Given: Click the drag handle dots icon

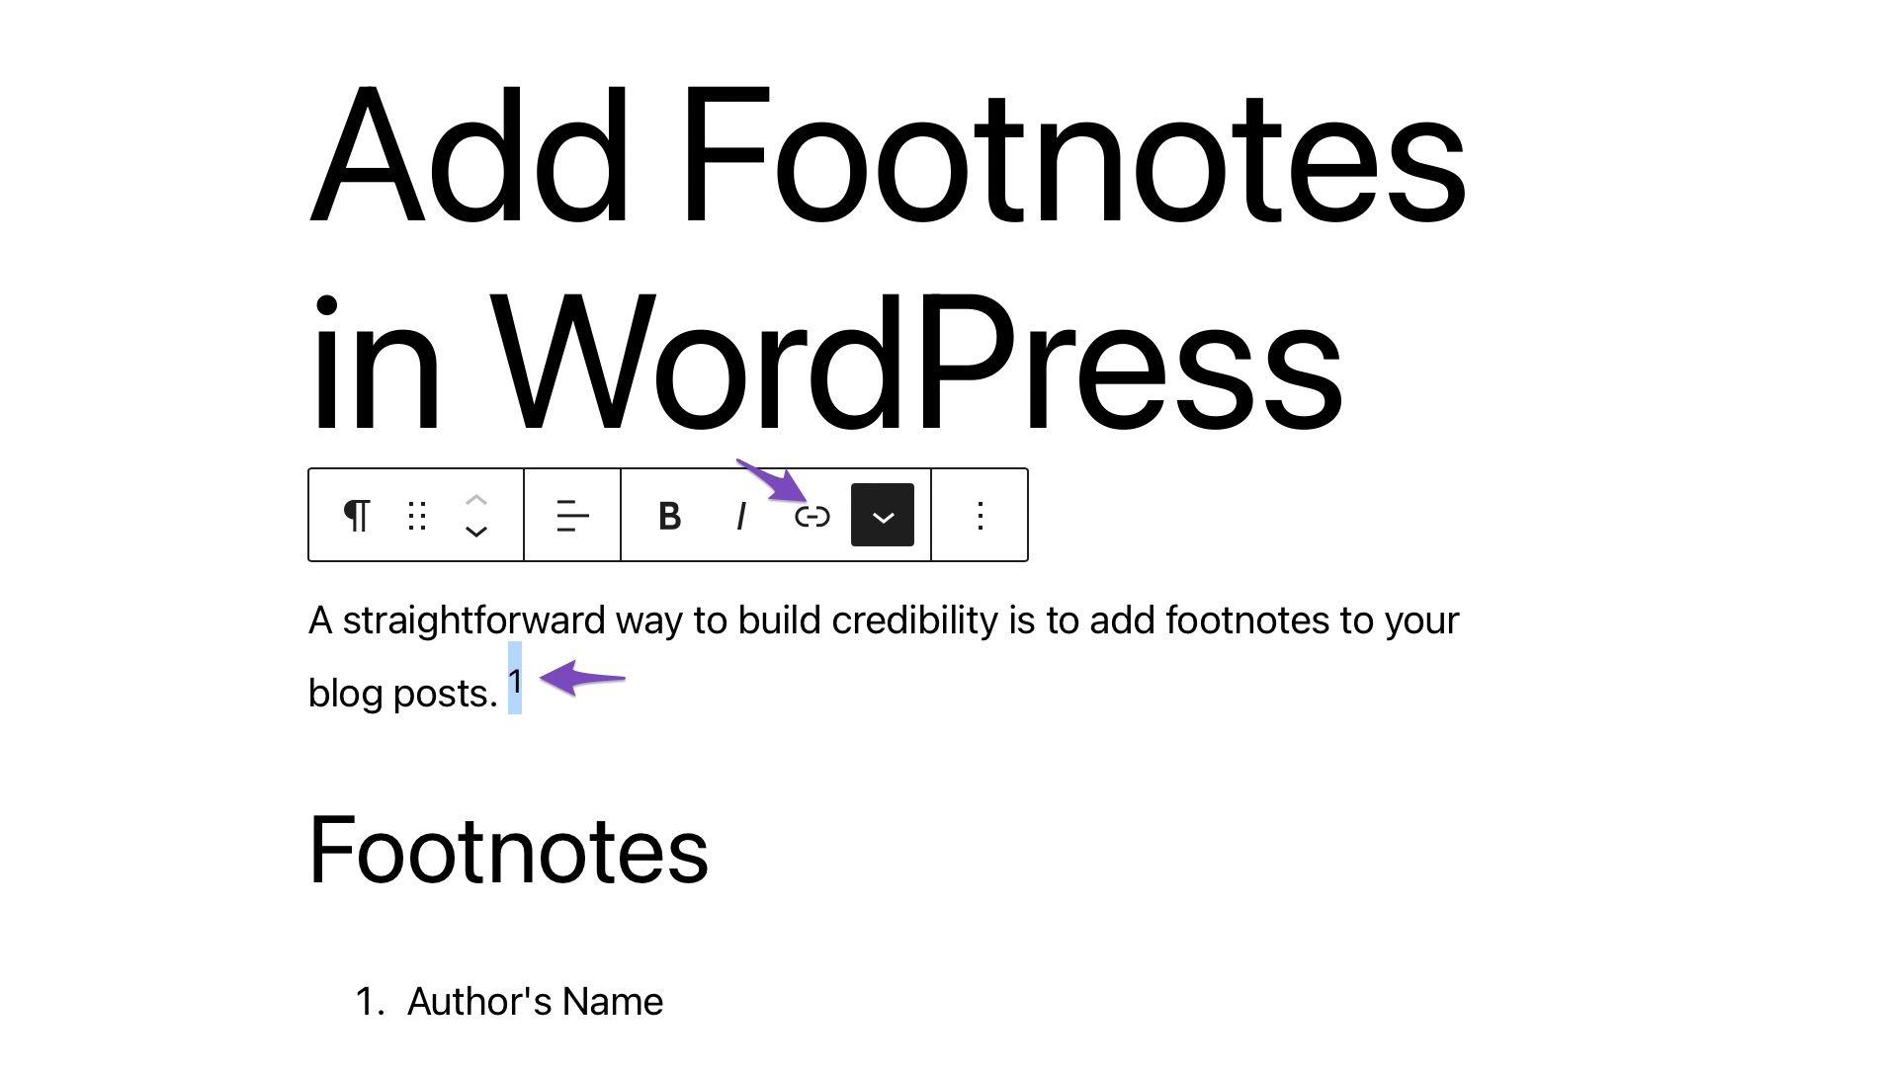Looking at the screenshot, I should [x=417, y=515].
